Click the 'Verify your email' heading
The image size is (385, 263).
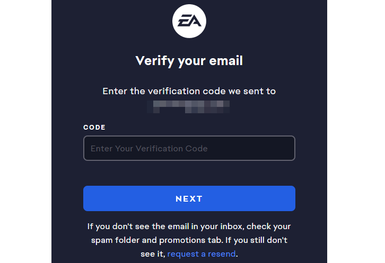click(189, 60)
